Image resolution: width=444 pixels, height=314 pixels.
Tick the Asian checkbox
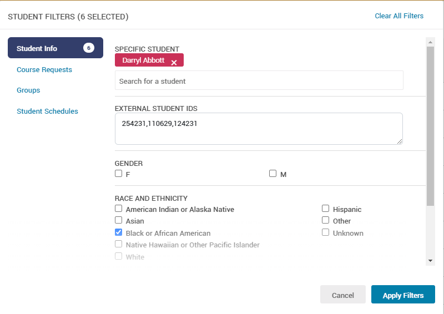pos(118,221)
